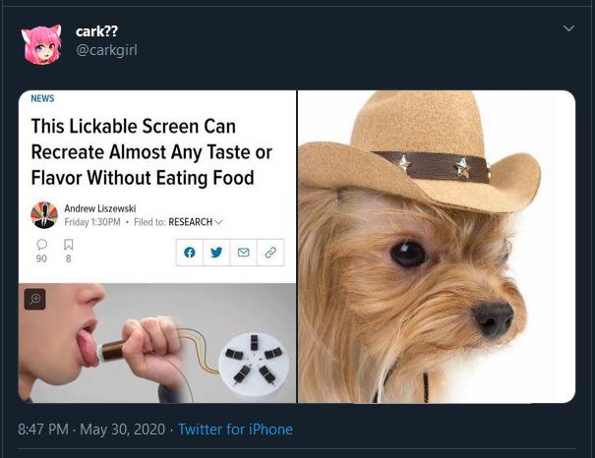Open the Twitter for iPhone link
595x458 pixels.
tap(234, 429)
